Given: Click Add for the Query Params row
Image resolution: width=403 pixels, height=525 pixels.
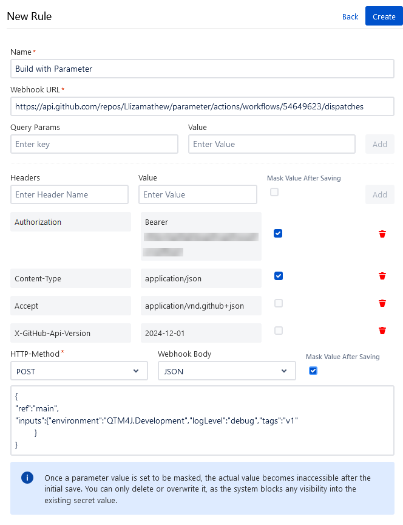Looking at the screenshot, I should (379, 144).
